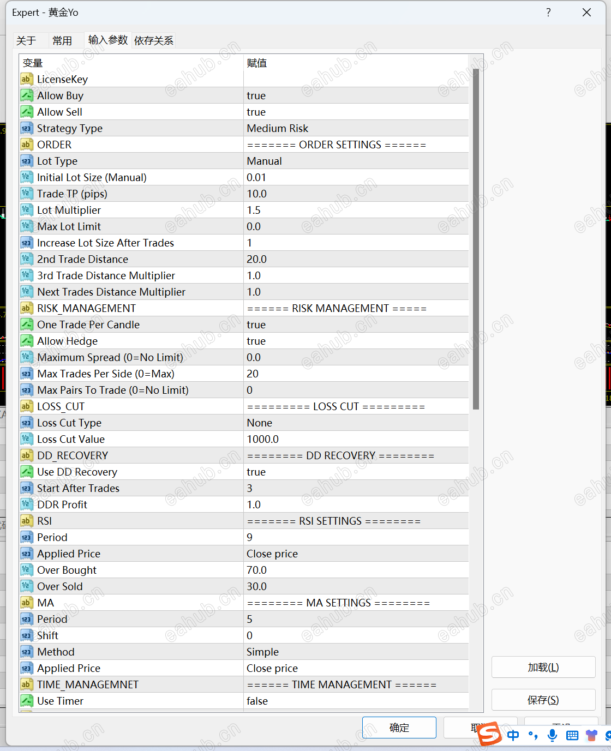Click the 加载(L) button

point(543,667)
